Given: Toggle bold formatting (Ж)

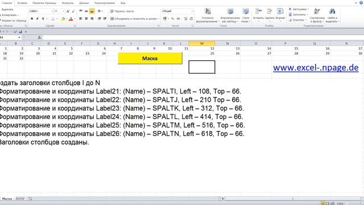Looking at the screenshot, I should (32, 19).
